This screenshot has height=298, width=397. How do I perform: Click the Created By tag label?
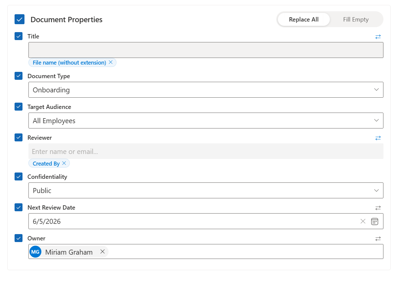46,164
